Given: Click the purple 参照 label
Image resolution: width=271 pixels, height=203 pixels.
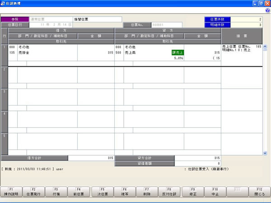Looking at the screenshot, I should tap(15, 19).
